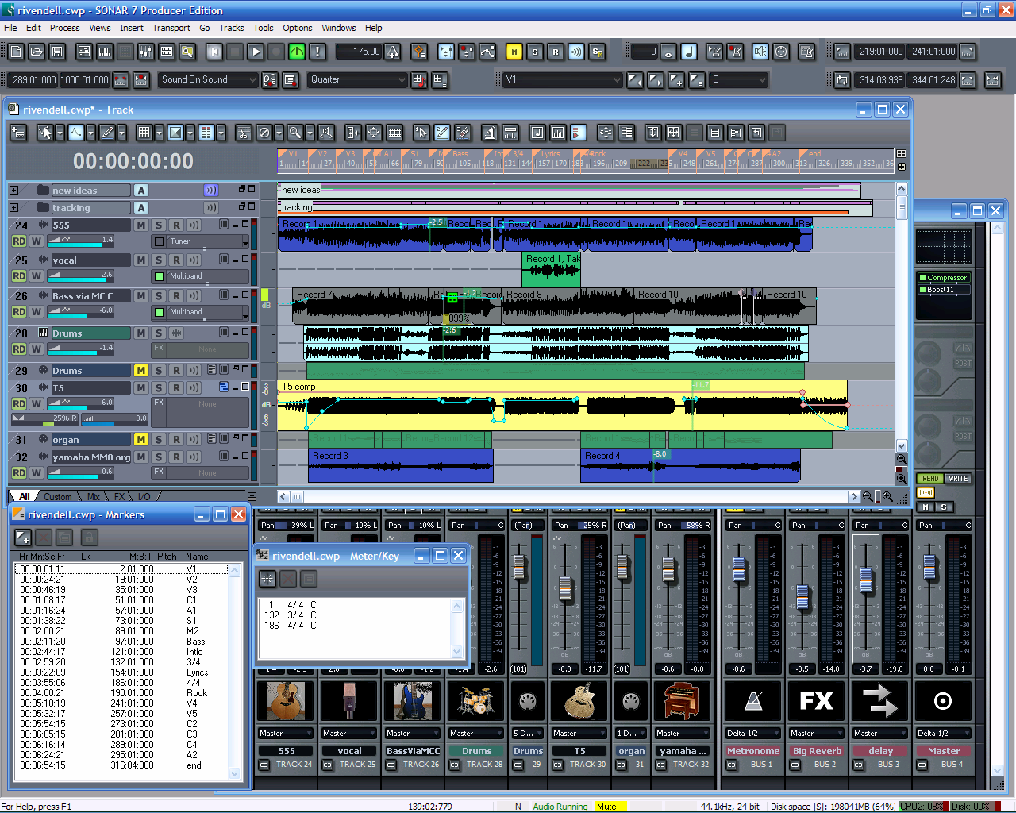Mute track 24 named 555
Screen dimensions: 1016x813
pos(140,225)
